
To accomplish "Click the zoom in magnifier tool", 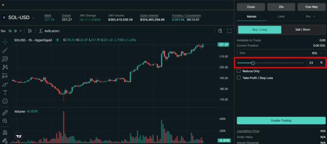I will (5, 121).
